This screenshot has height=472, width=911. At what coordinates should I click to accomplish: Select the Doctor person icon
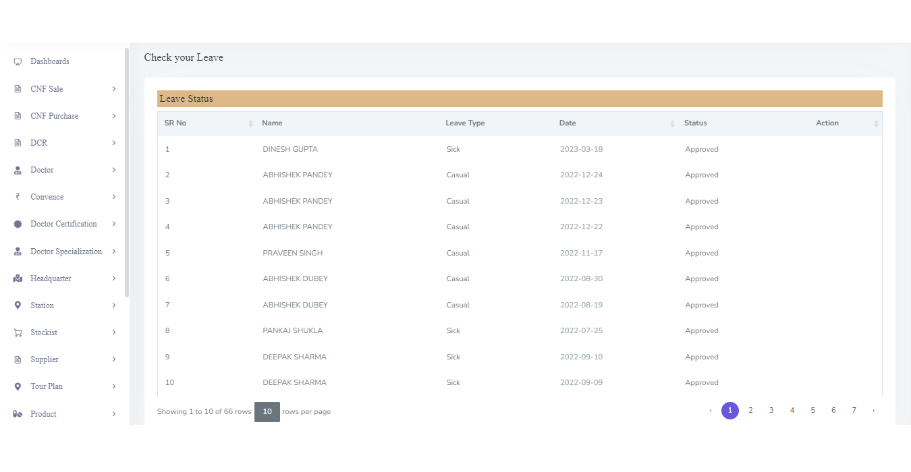(16, 169)
